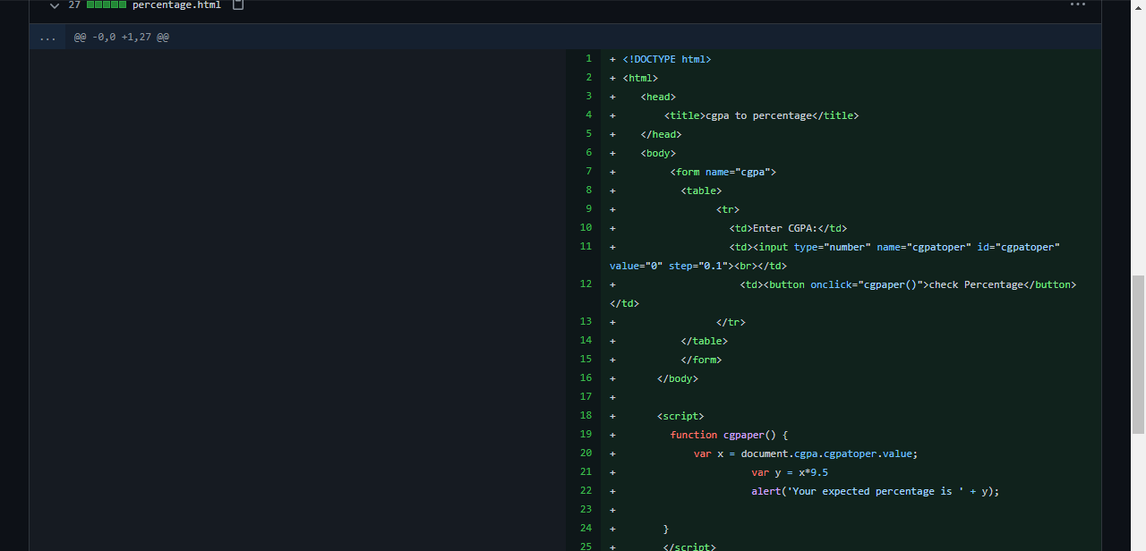Screen dimensions: 1146x551
Task: Click the hunk header @@ -0,0 +1,27 @@
Action: [x=122, y=37]
